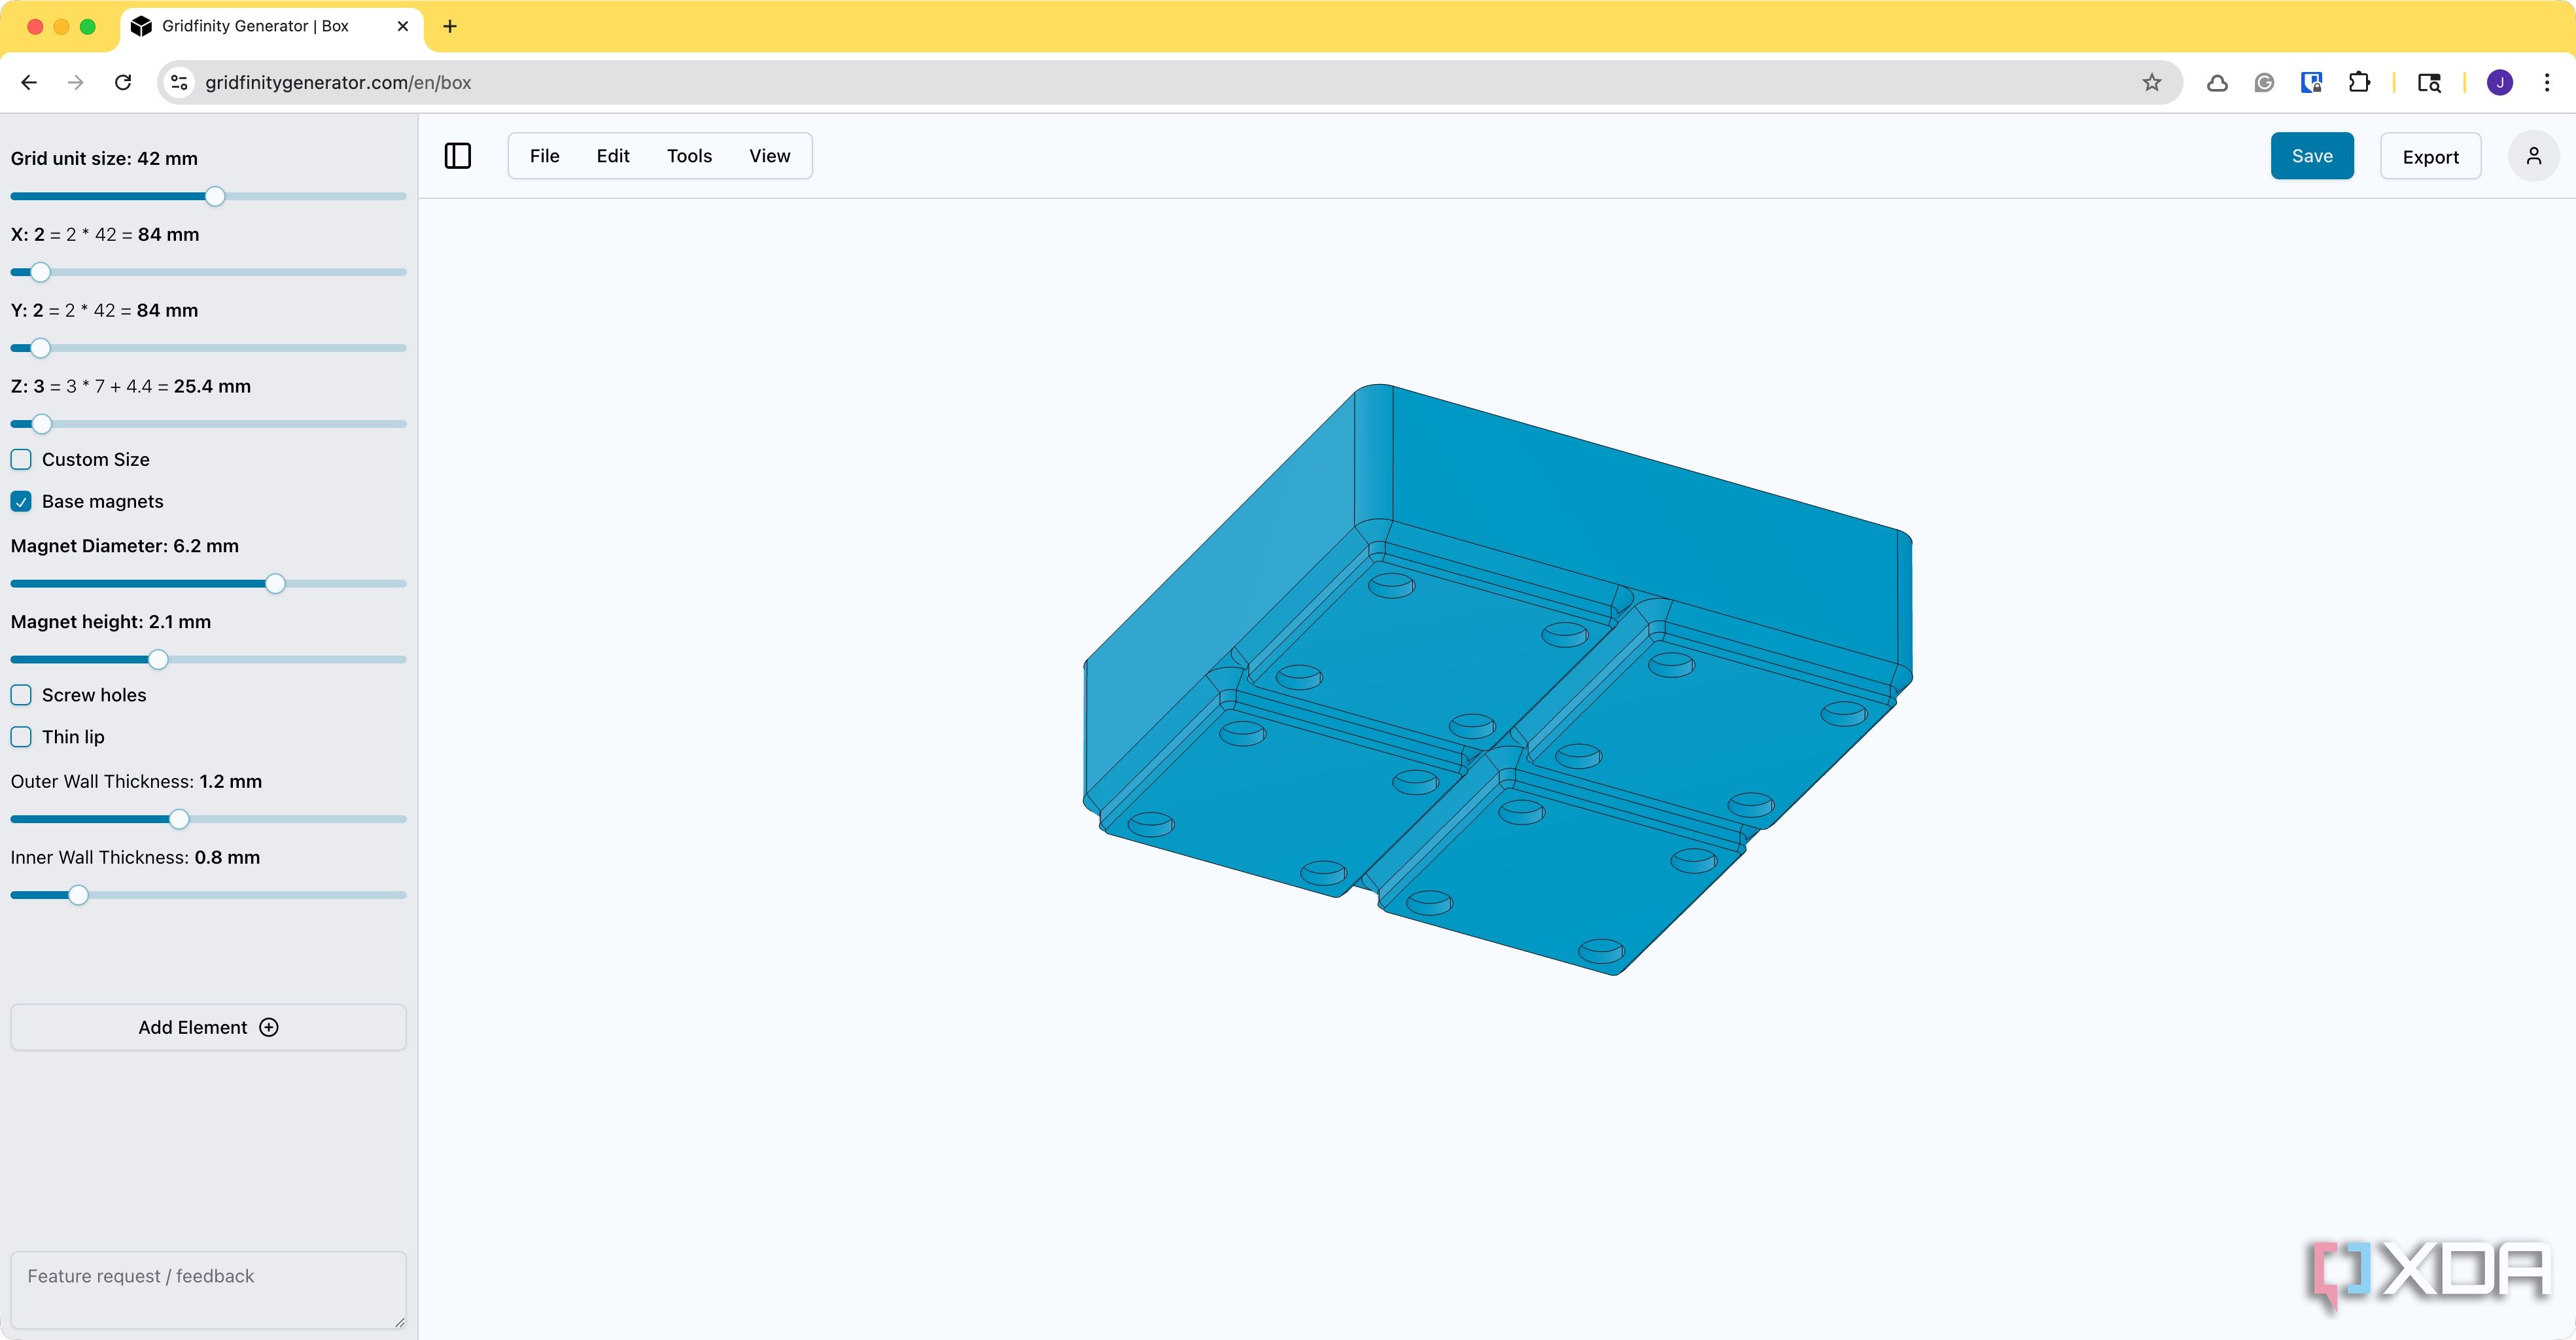The image size is (2576, 1340).
Task: Bookmark this page with the star icon
Action: pyautogui.click(x=2151, y=83)
